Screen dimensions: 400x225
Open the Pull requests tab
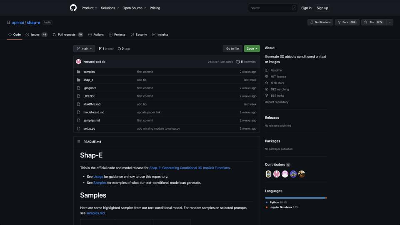point(67,35)
